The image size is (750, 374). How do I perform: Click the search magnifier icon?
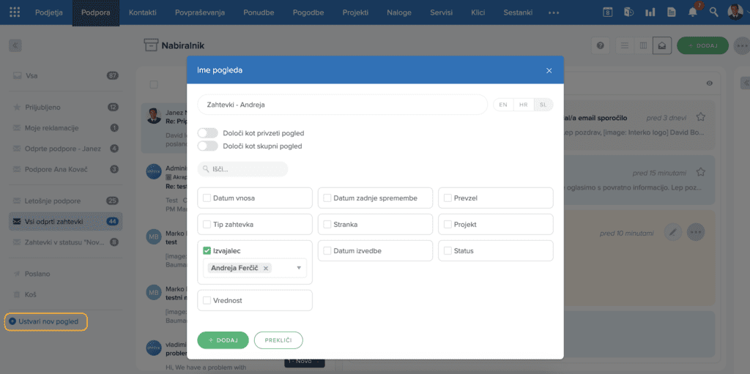[714, 12]
